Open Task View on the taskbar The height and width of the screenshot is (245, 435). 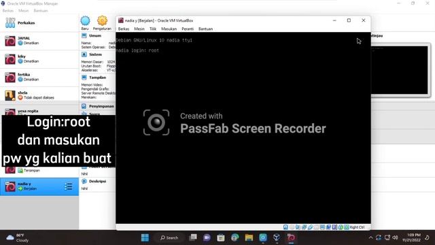click(193, 238)
